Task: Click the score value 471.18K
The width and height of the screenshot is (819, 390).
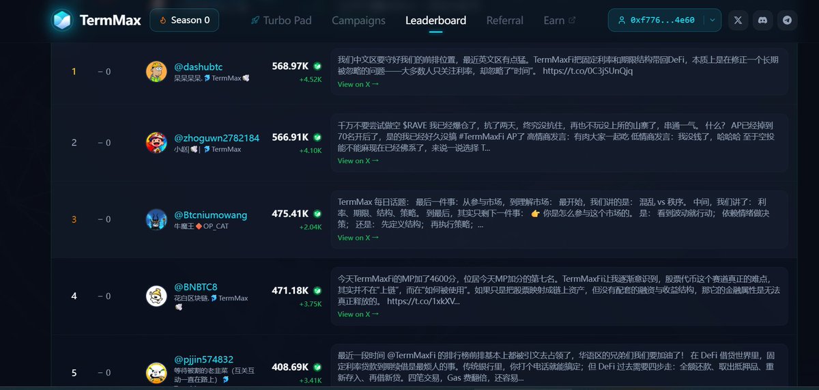Action: [290, 290]
